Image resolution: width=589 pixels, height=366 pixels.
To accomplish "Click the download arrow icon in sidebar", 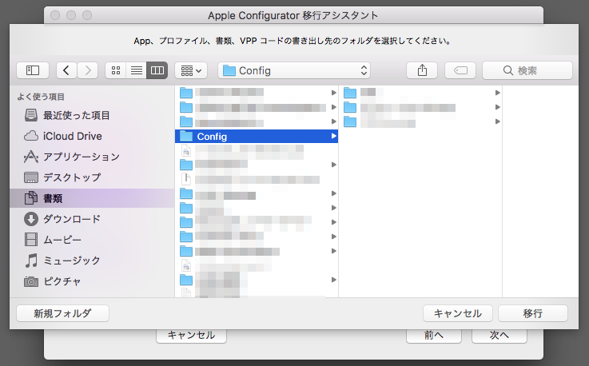I will point(31,219).
